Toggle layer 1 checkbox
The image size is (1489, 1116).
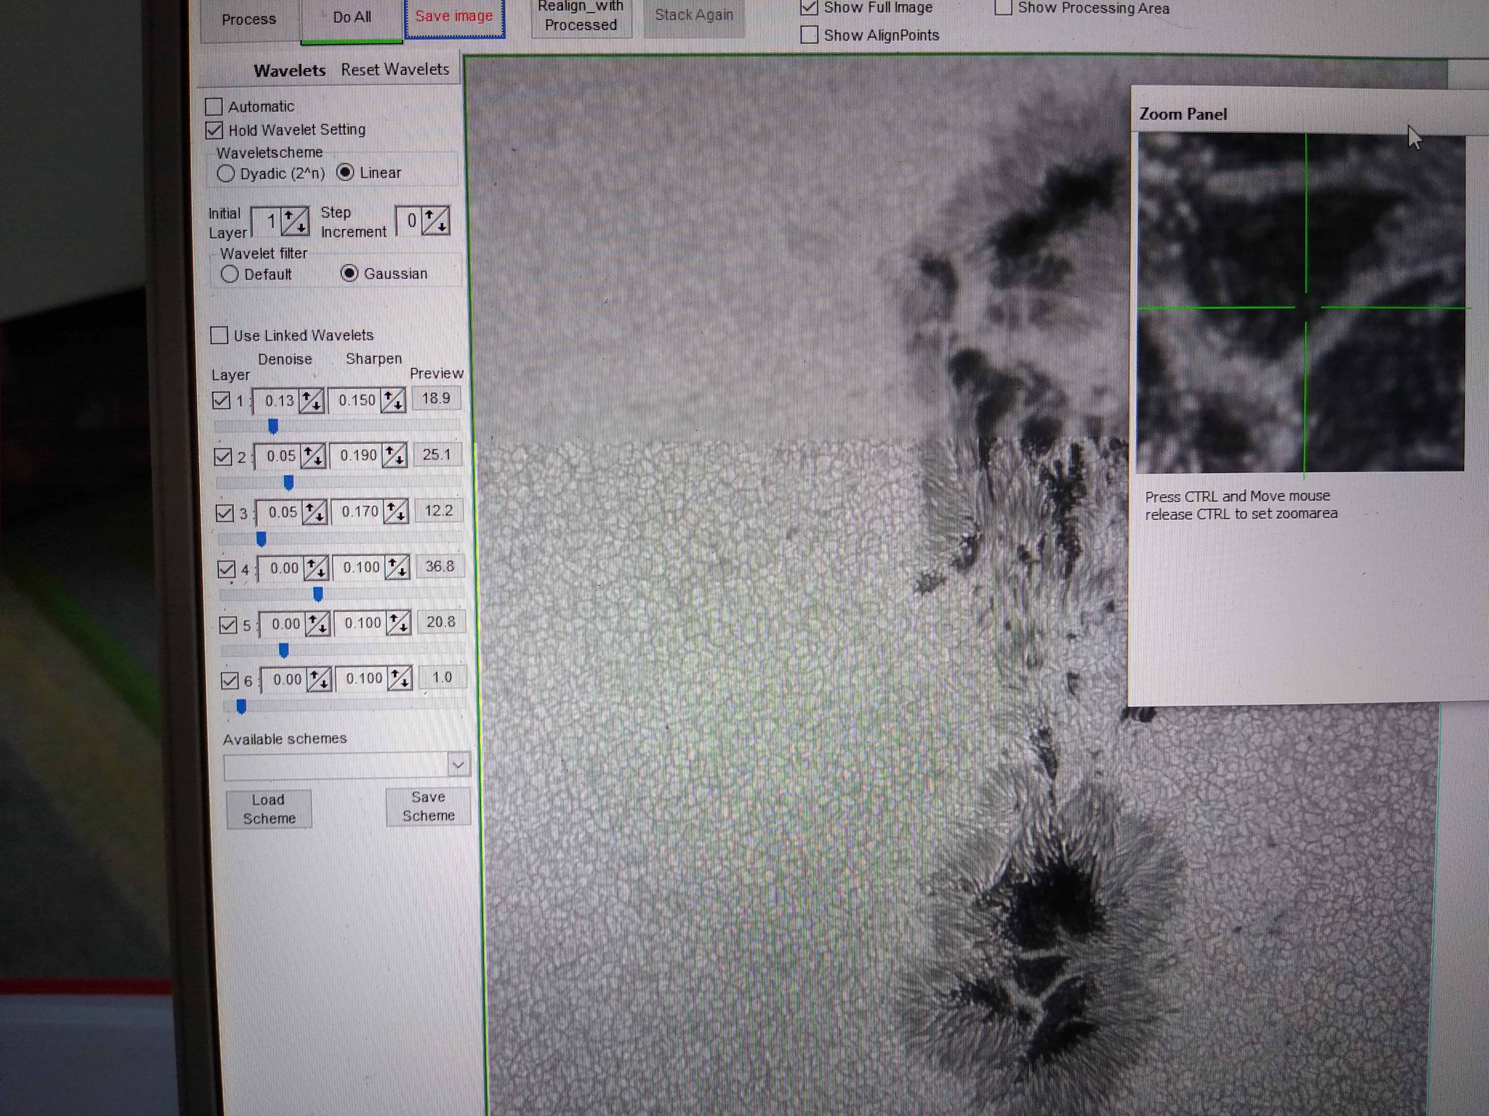(221, 400)
